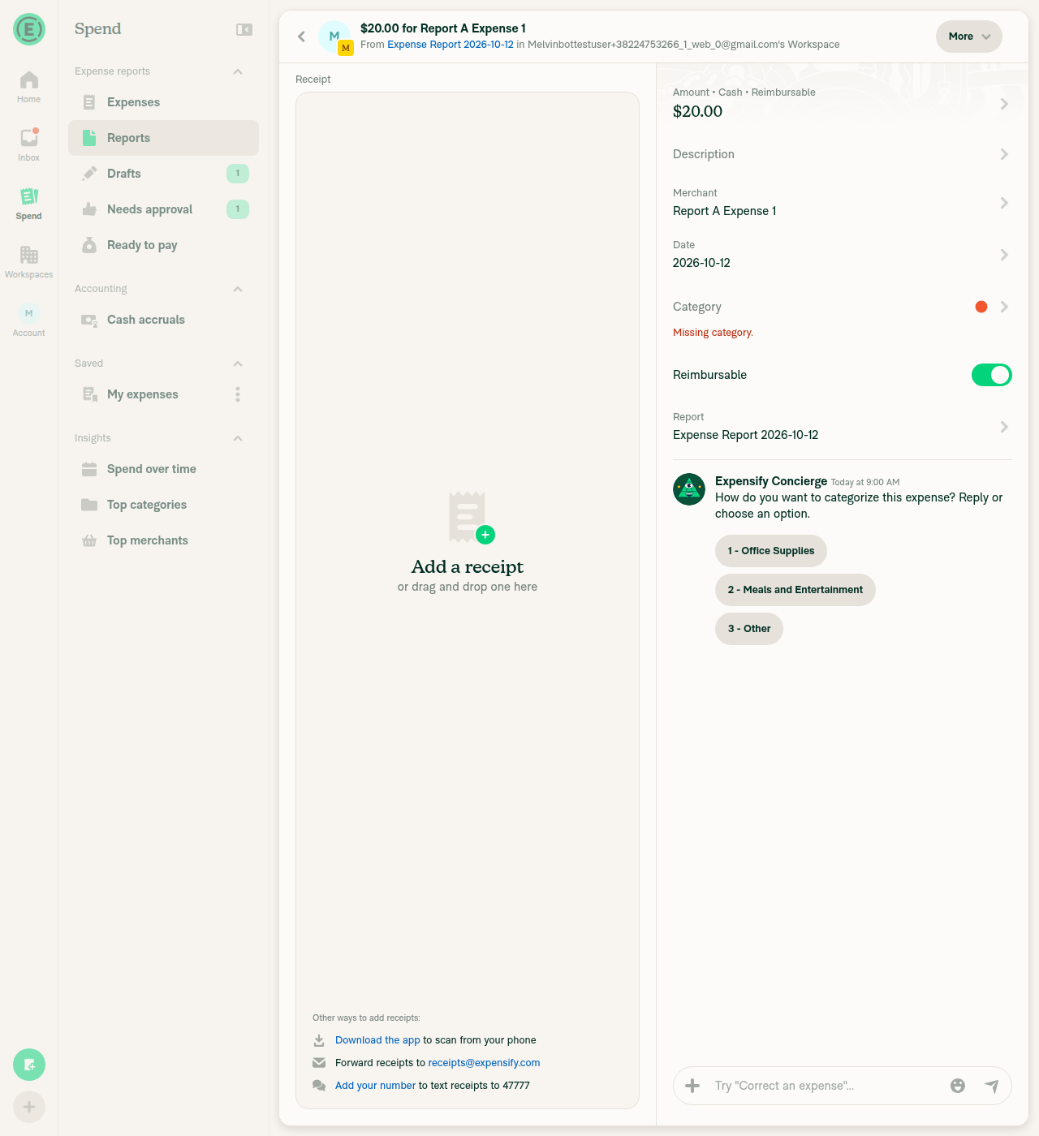Open Drafts in the sidebar
Image resolution: width=1039 pixels, height=1136 pixels.
163,174
